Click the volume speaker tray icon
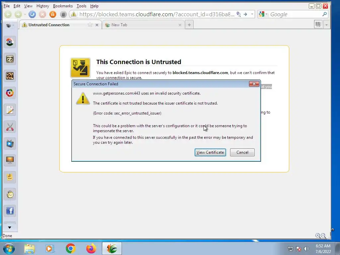340x255 pixels. coord(306,249)
